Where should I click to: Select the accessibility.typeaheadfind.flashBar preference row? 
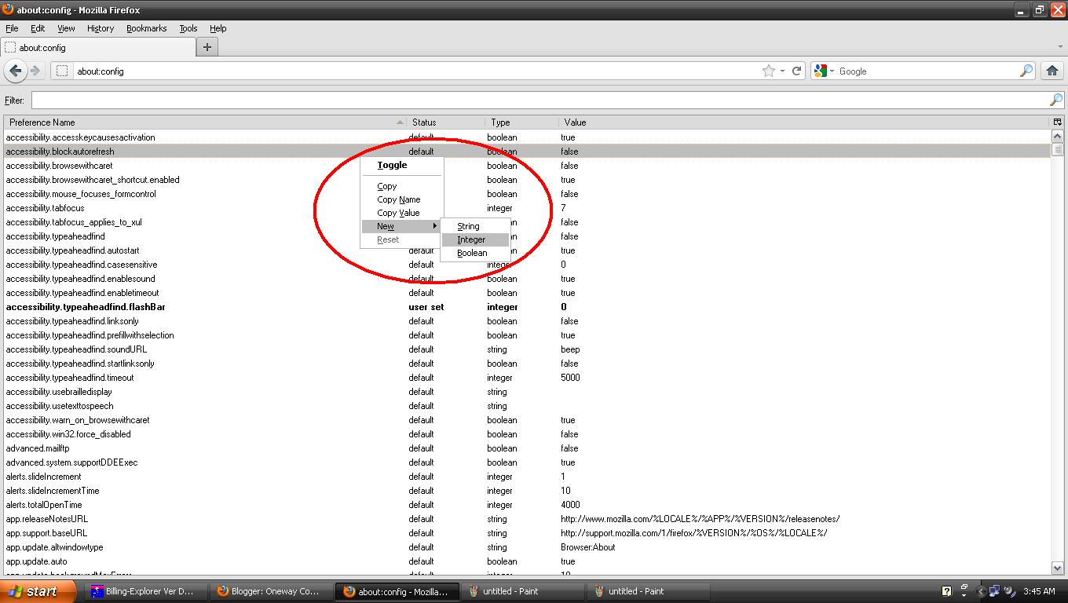pyautogui.click(x=527, y=307)
